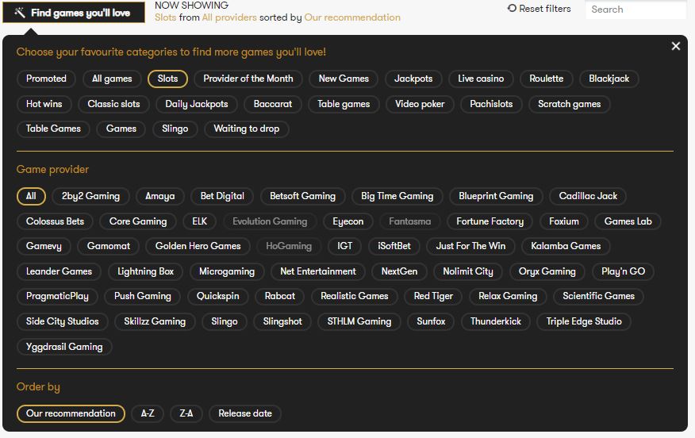Viewport: 695px width, 438px height.
Task: Select the All game provider chip
Action: coord(31,196)
